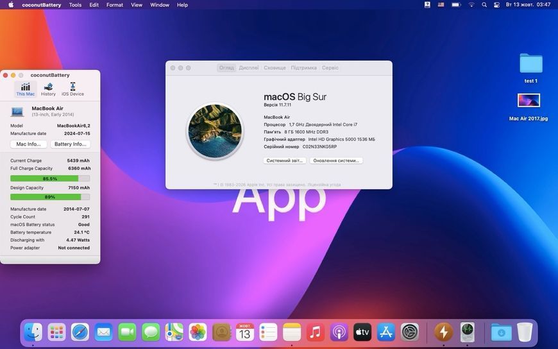Viewport: 558px width, 349px height.
Task: Click the accessibility question icon in menu bar
Action: pyautogui.click(x=427, y=5)
